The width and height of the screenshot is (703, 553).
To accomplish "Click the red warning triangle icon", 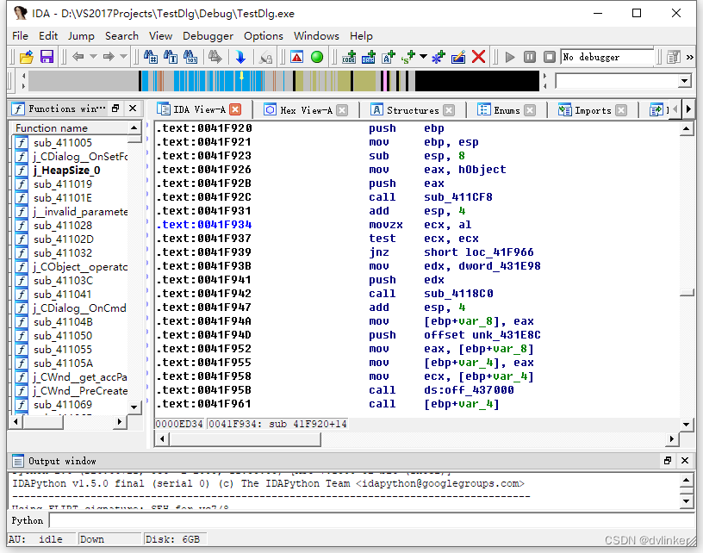I will [x=297, y=57].
